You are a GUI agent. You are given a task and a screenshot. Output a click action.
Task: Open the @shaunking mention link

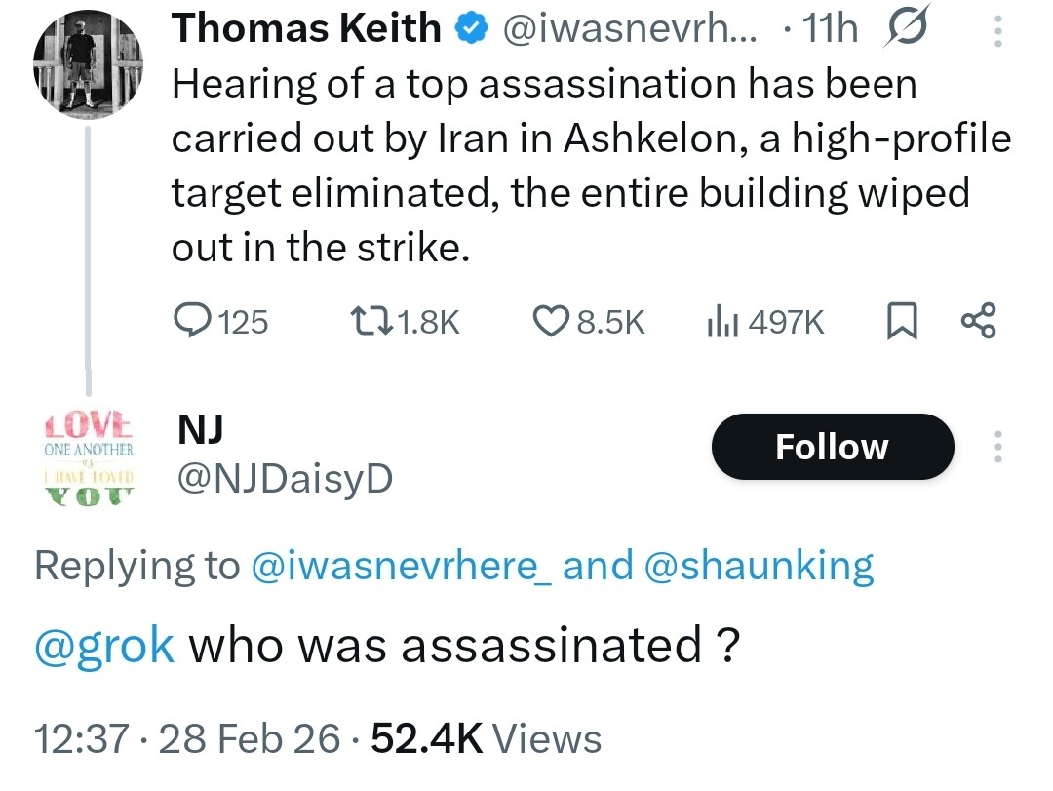[x=759, y=566]
